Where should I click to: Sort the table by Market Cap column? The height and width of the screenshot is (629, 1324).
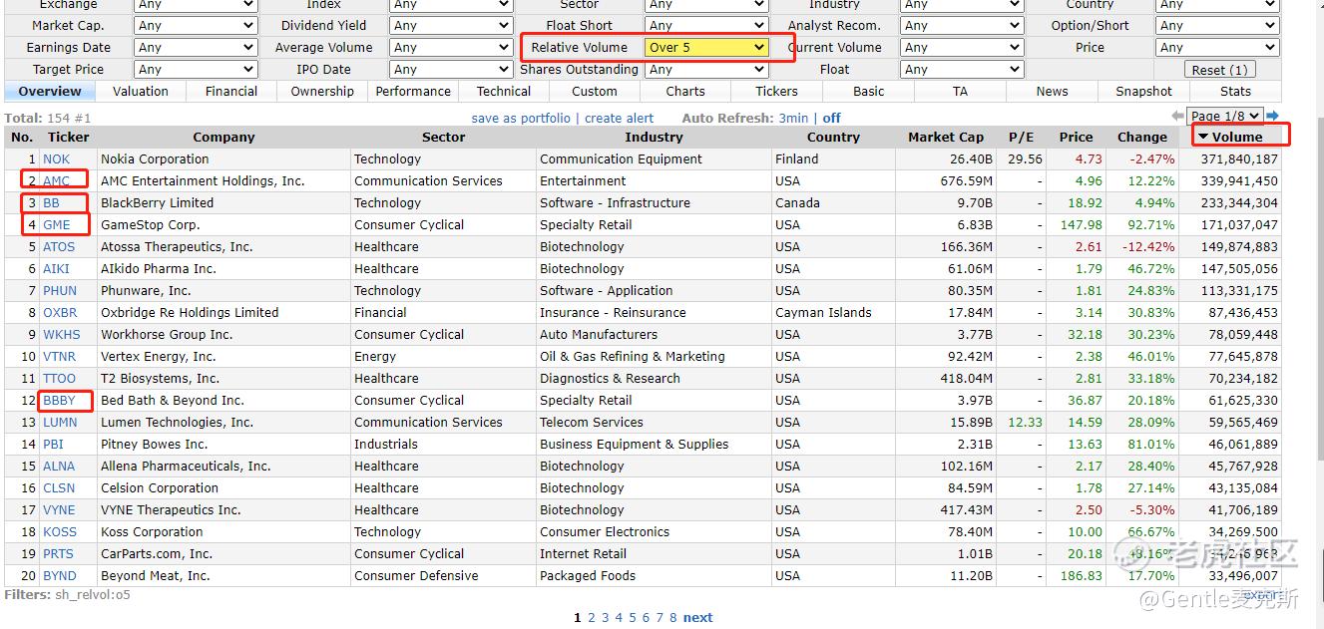tap(946, 137)
